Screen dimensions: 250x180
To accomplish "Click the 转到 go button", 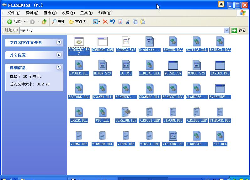I will click(239, 30).
